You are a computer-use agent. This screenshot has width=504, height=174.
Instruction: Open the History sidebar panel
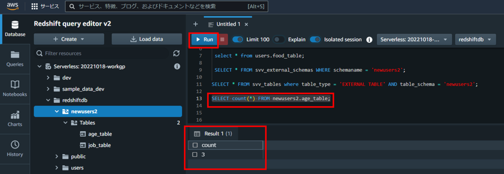click(x=15, y=149)
